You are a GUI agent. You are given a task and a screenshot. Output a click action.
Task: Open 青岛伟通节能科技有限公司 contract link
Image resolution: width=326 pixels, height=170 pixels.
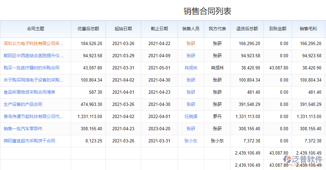[x=33, y=116]
